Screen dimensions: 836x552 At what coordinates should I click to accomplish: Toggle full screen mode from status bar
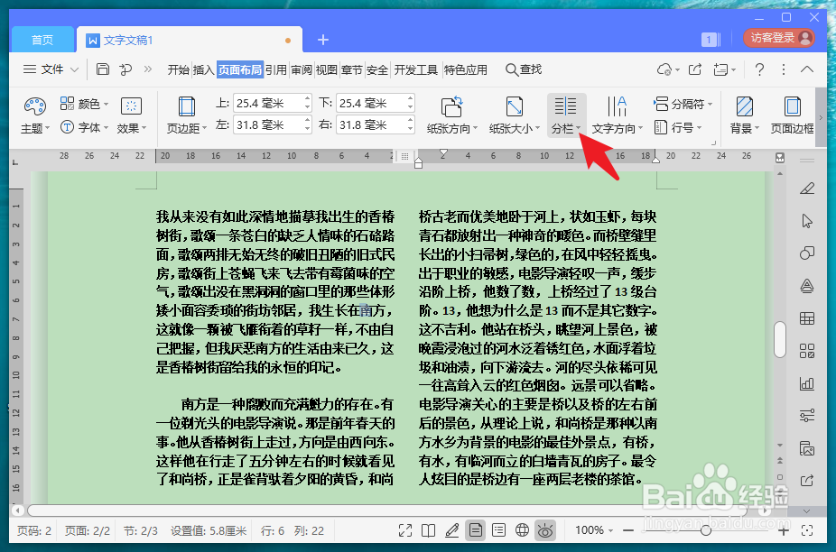(404, 530)
